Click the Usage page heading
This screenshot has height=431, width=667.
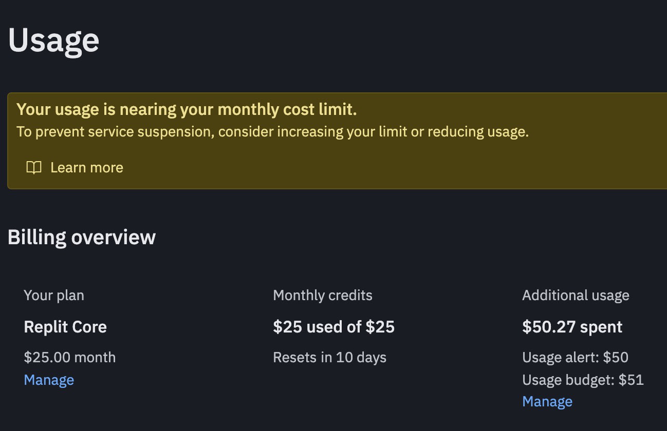53,41
